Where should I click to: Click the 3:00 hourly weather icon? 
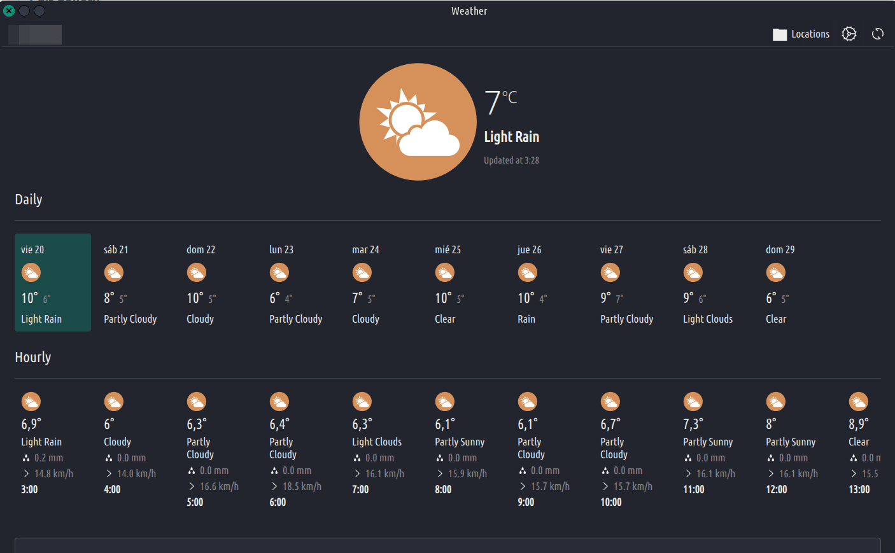(x=31, y=402)
